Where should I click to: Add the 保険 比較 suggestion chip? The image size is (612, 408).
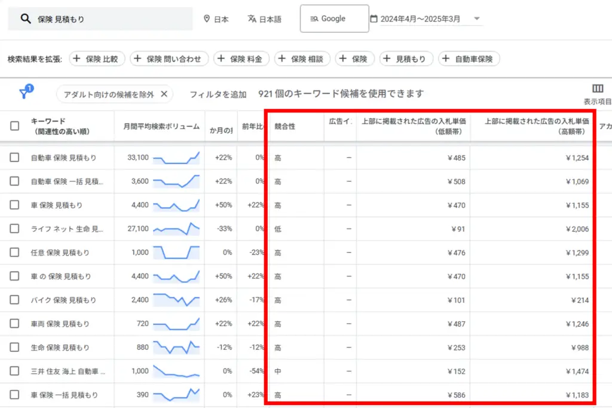point(97,59)
